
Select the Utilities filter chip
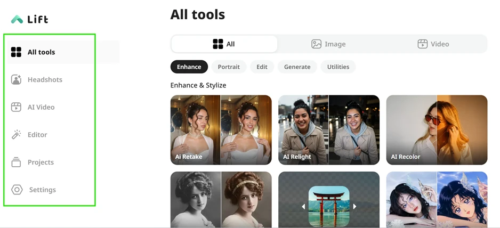coord(338,67)
